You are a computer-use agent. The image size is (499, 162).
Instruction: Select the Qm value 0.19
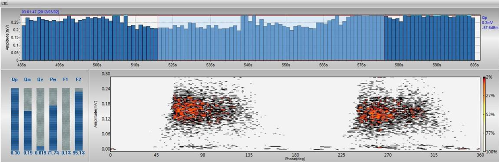tap(28, 153)
